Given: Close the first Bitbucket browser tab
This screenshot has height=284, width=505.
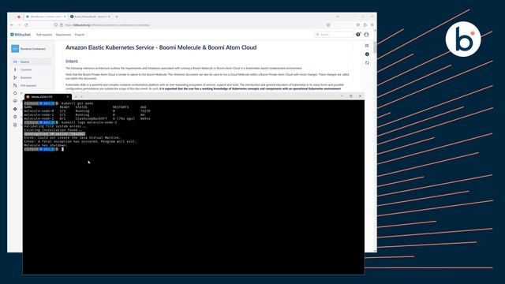Looking at the screenshot, I should pos(65,17).
